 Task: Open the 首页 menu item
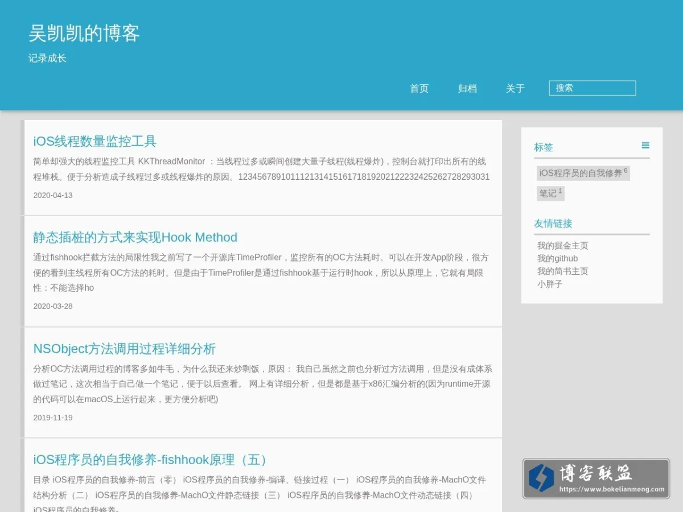(419, 88)
